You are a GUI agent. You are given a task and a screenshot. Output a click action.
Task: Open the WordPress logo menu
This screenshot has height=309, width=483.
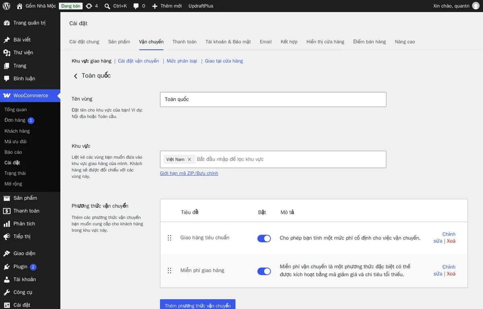[6, 6]
